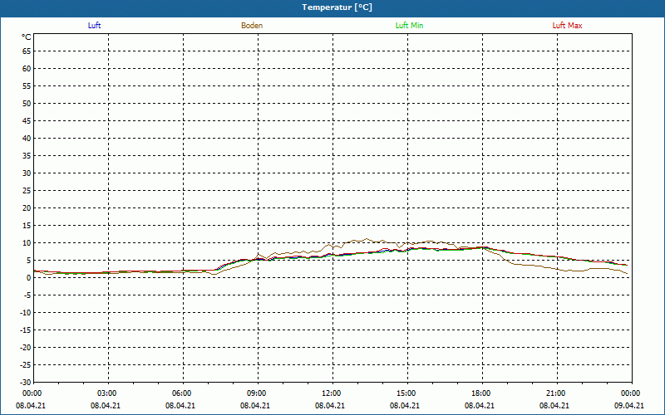Click the 06:00 time axis label

click(x=182, y=393)
